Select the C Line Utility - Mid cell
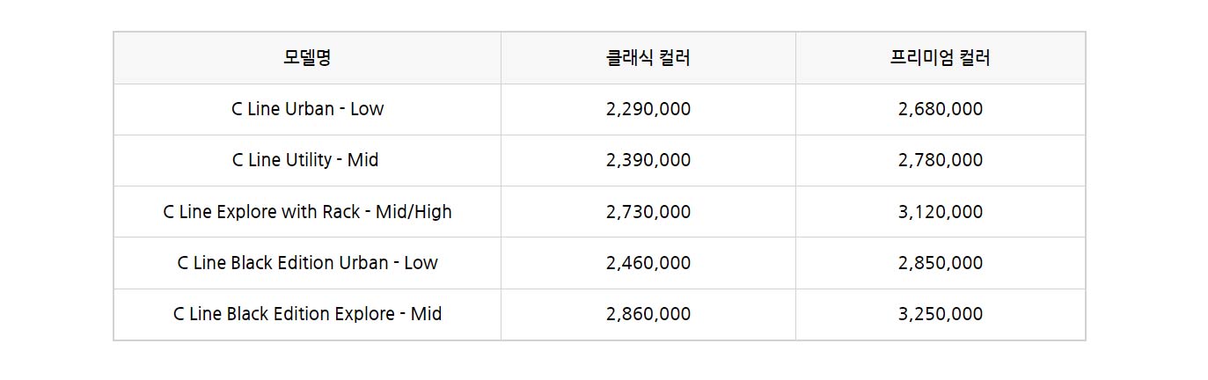The height and width of the screenshot is (380, 1208). [x=307, y=160]
